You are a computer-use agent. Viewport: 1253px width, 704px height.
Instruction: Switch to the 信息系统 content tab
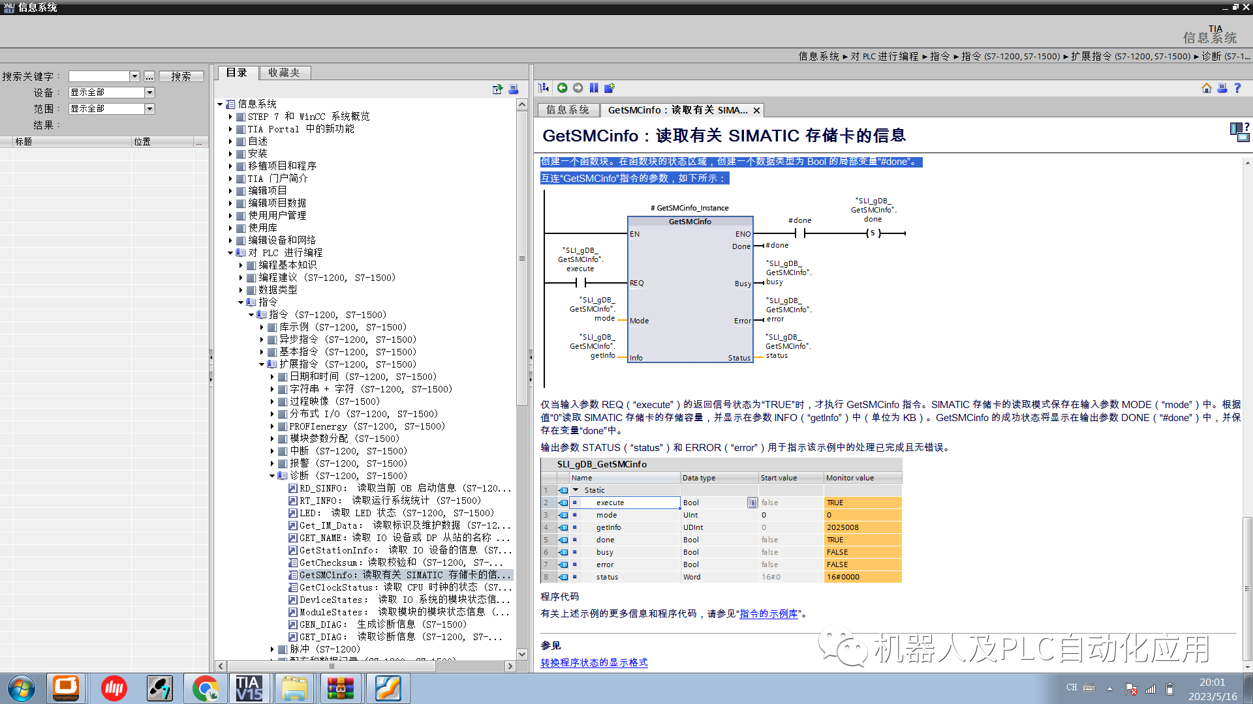tap(567, 110)
